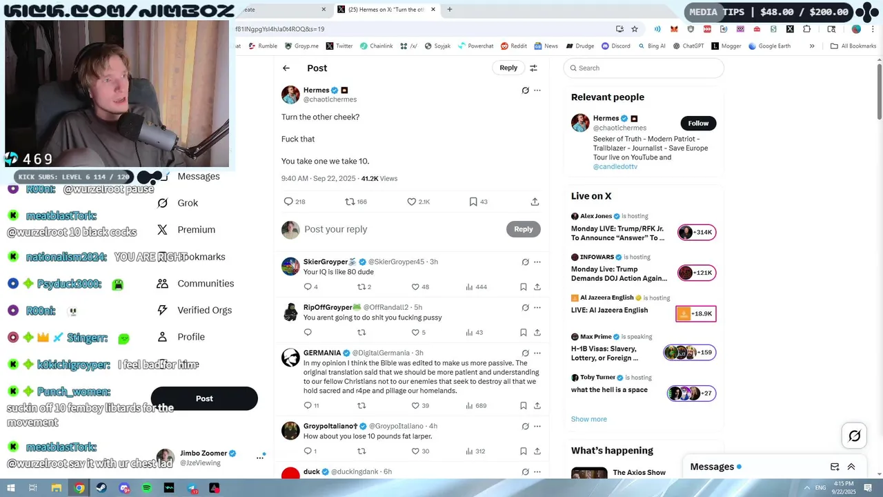
Task: Open more options on the Hermes post
Action: 537,90
